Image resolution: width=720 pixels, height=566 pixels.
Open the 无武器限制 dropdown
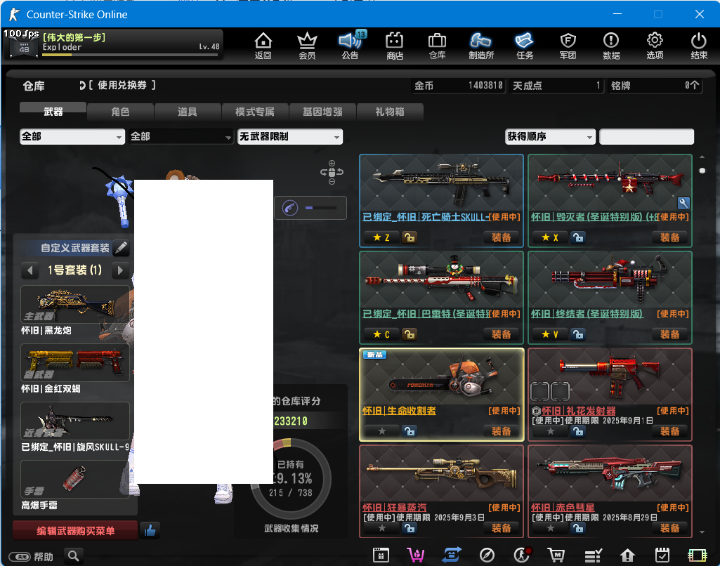pyautogui.click(x=289, y=137)
